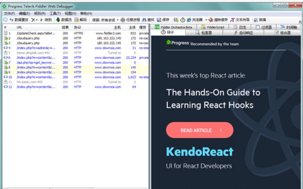Sort by the 协议 (Protocol) column header
The height and width of the screenshot is (189, 303).
pyautogui.click(x=80, y=27)
